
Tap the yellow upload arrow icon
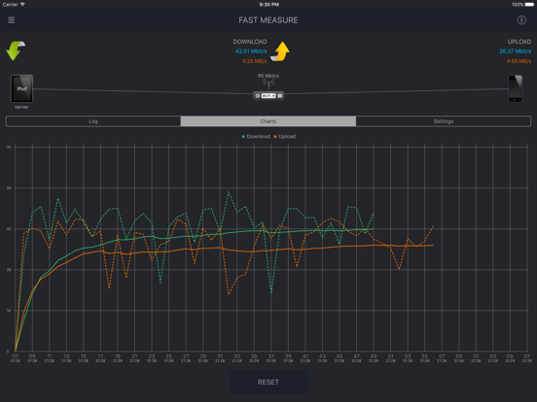click(280, 51)
